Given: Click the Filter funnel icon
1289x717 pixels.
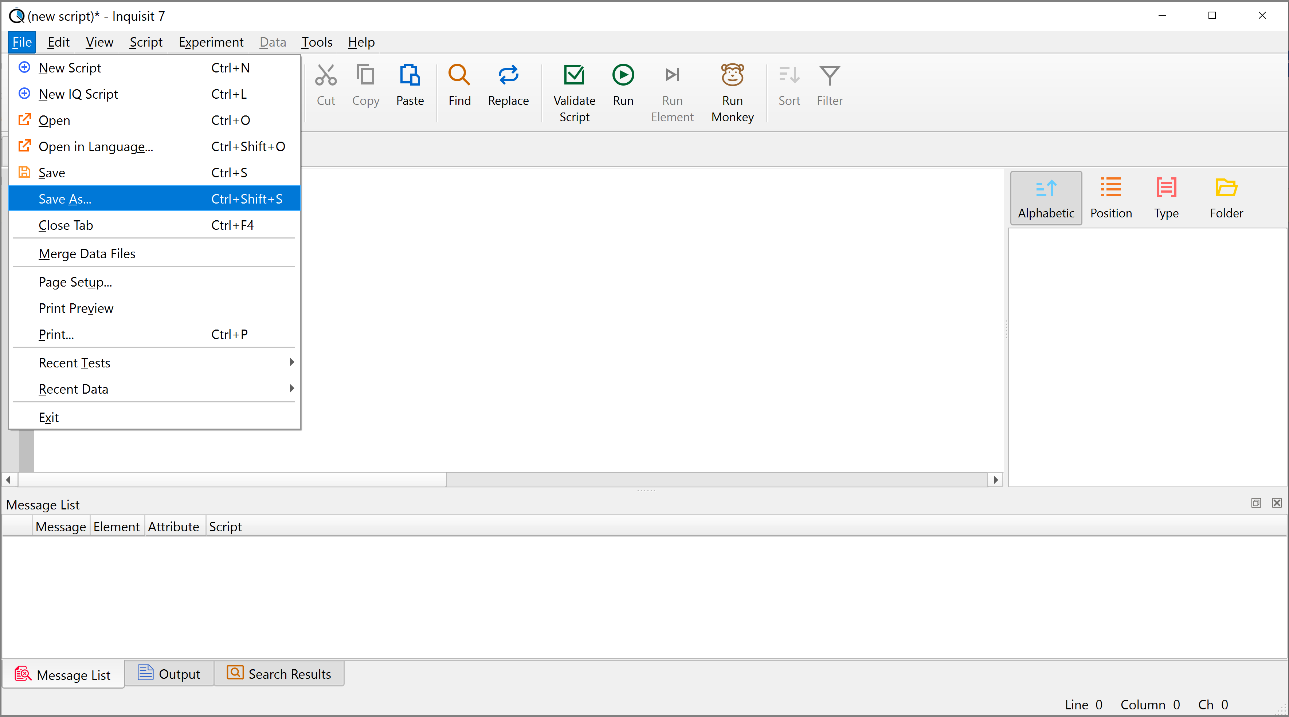Looking at the screenshot, I should coord(829,75).
